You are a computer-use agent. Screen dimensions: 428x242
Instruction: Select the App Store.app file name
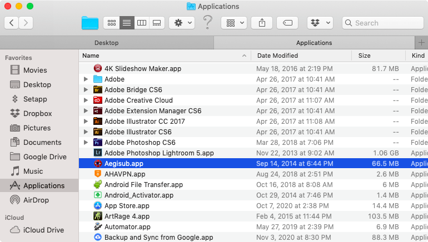coord(127,206)
